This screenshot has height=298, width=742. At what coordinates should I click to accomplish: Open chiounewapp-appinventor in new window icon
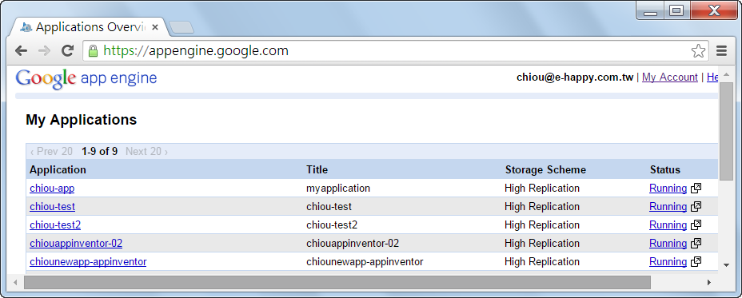point(696,262)
